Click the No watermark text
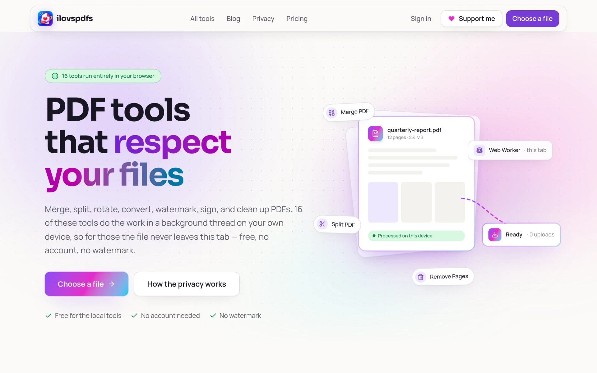 240,315
